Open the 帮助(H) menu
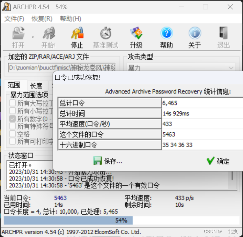This screenshot has width=243, height=237. (71, 19)
